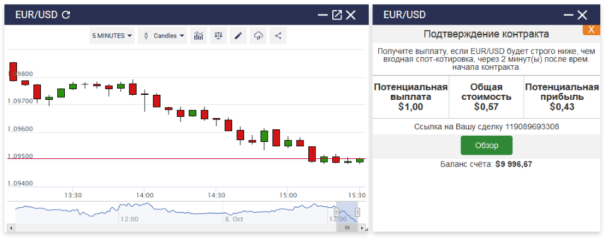Click the account balance $9 996,67
Viewport: 606px width, 243px height.
coord(513,164)
